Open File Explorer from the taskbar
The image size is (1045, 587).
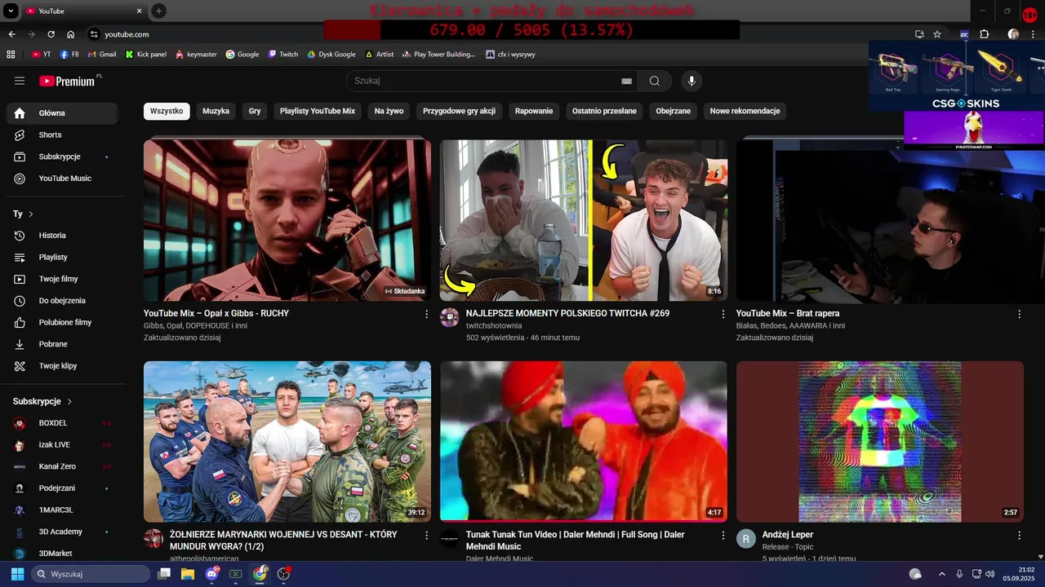click(x=188, y=574)
